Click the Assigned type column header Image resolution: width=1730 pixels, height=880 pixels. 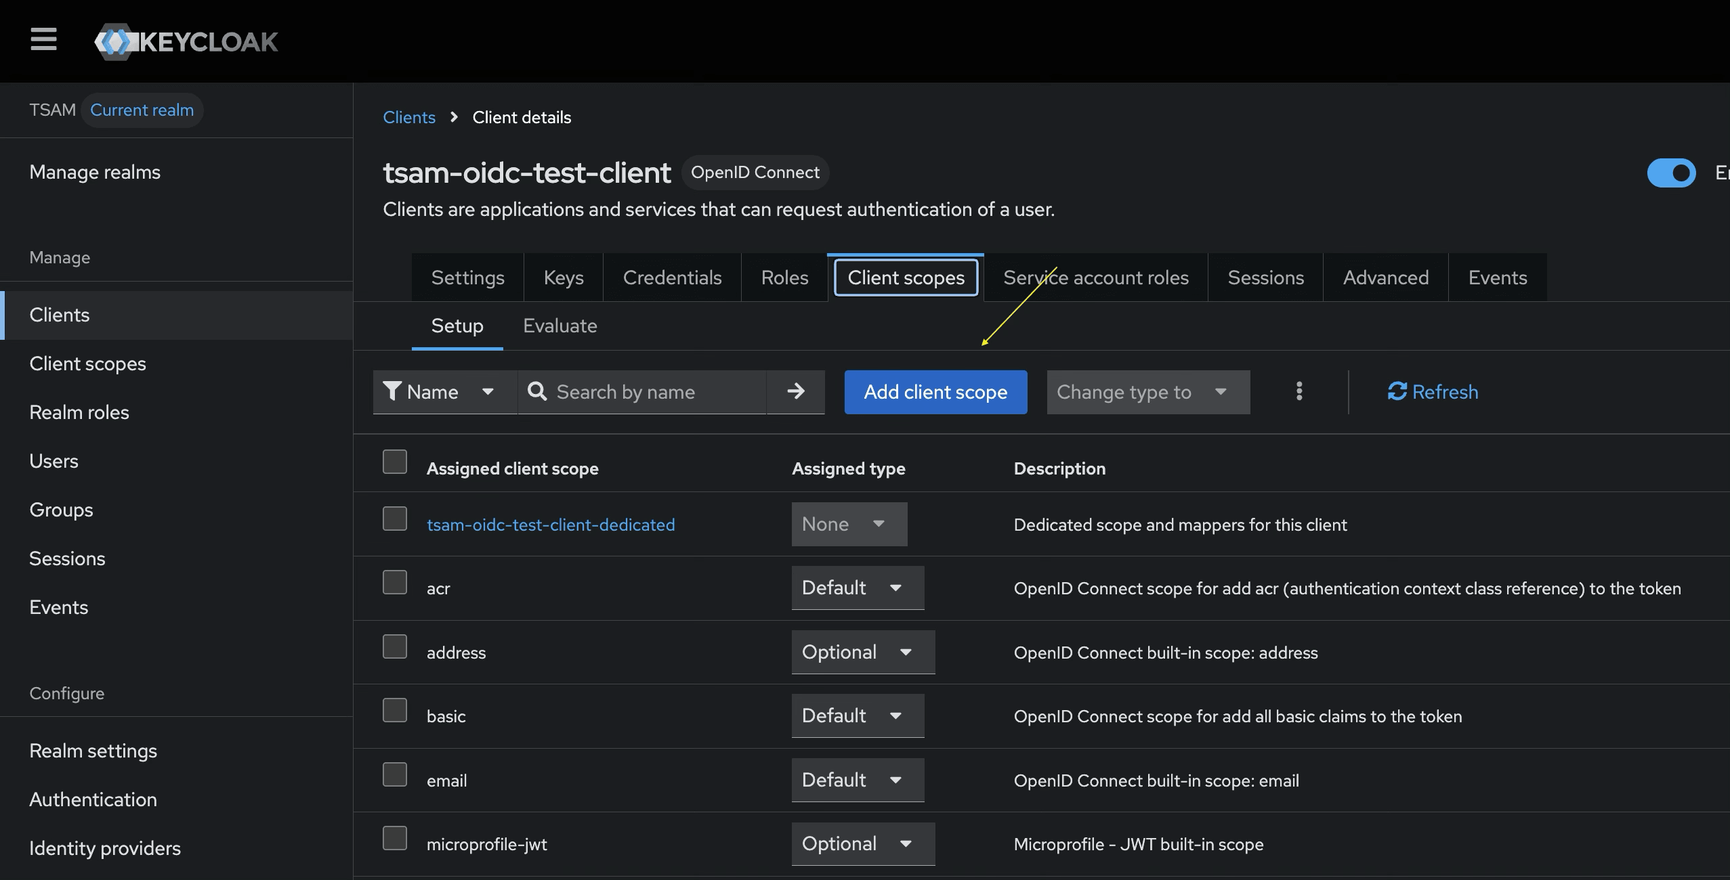(848, 468)
